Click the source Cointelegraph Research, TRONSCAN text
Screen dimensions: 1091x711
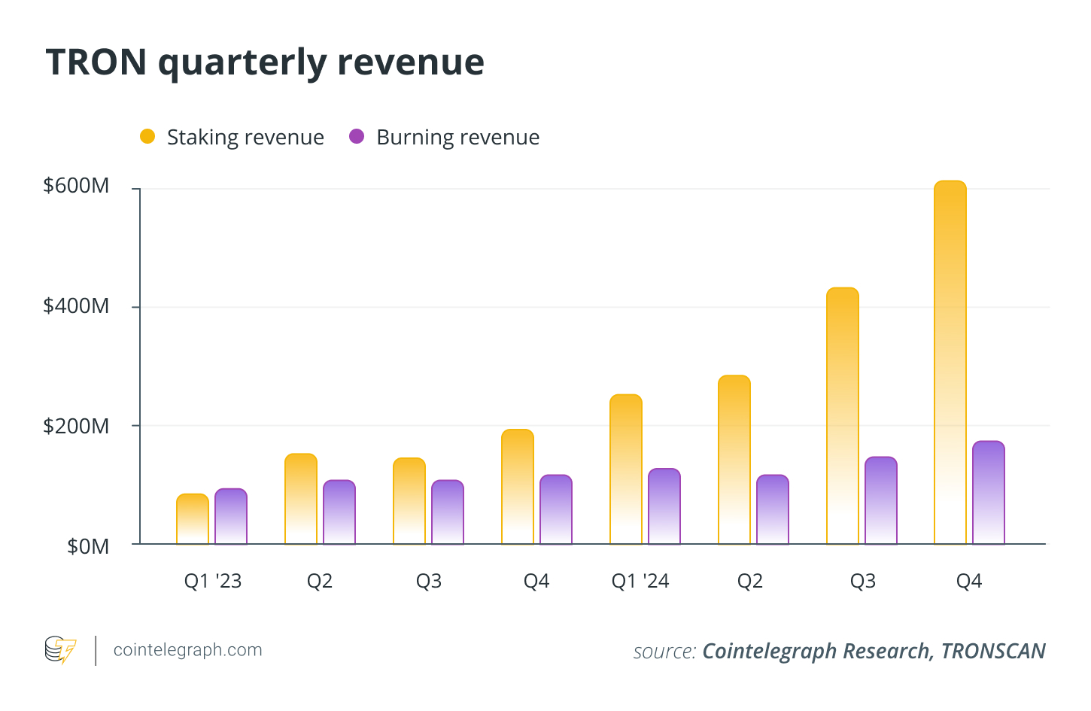point(839,652)
